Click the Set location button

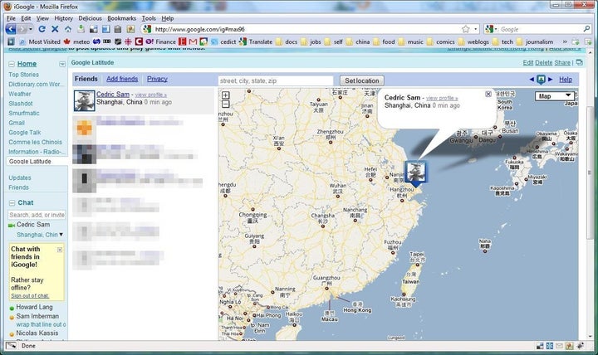pos(362,80)
